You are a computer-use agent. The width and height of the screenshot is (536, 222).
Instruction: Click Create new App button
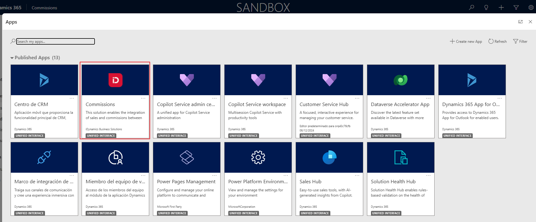coord(466,41)
